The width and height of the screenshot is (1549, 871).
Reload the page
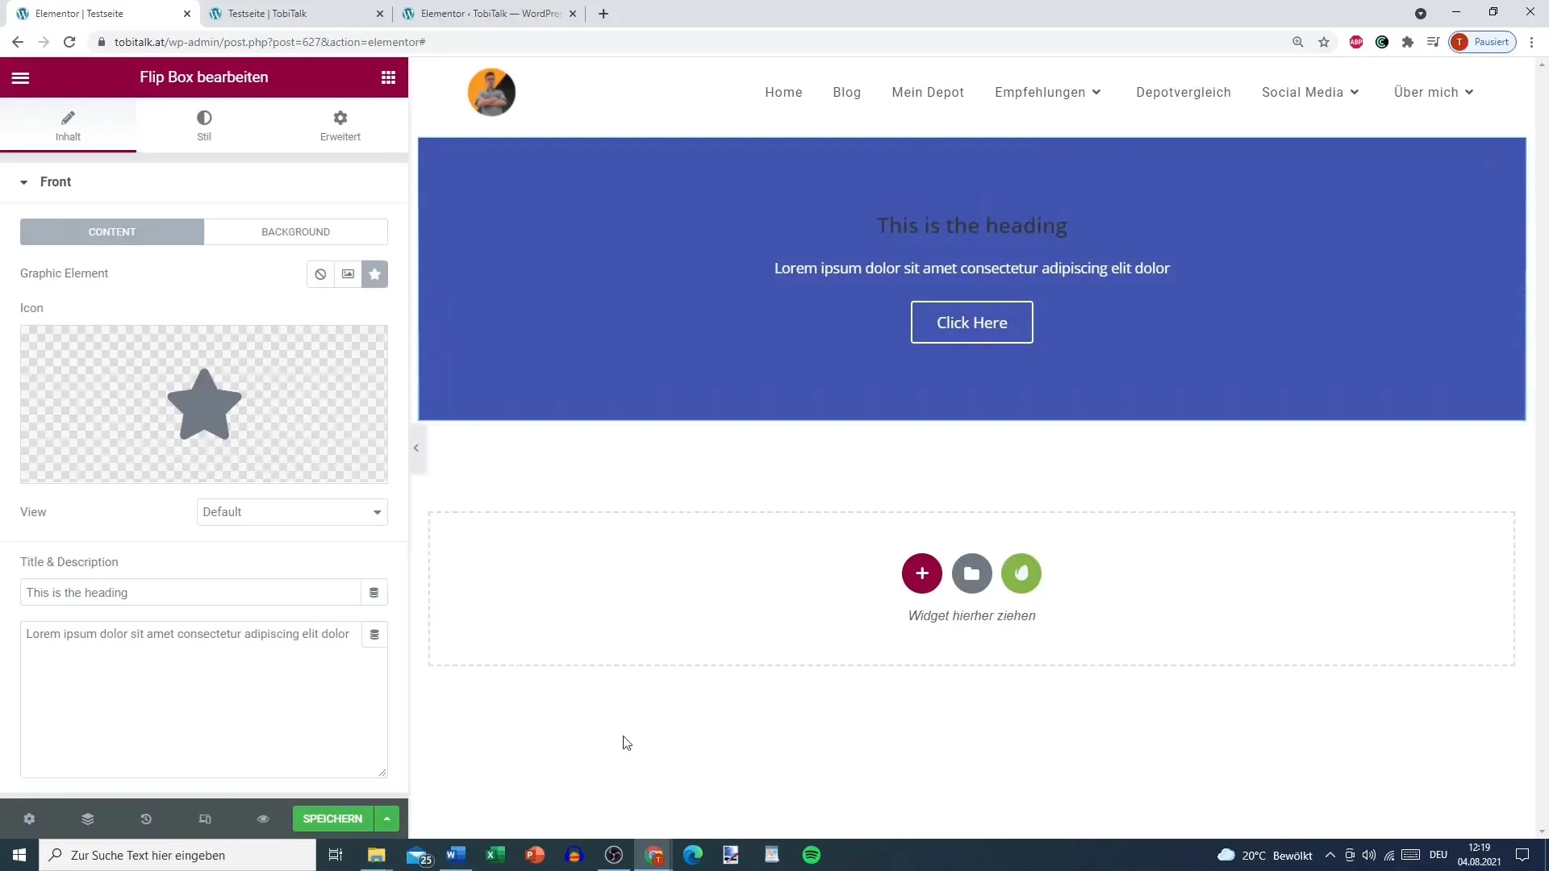pyautogui.click(x=69, y=42)
